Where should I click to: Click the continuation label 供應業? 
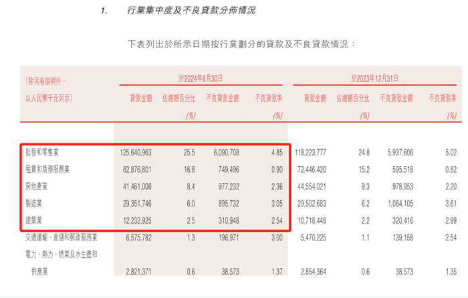[39, 272]
